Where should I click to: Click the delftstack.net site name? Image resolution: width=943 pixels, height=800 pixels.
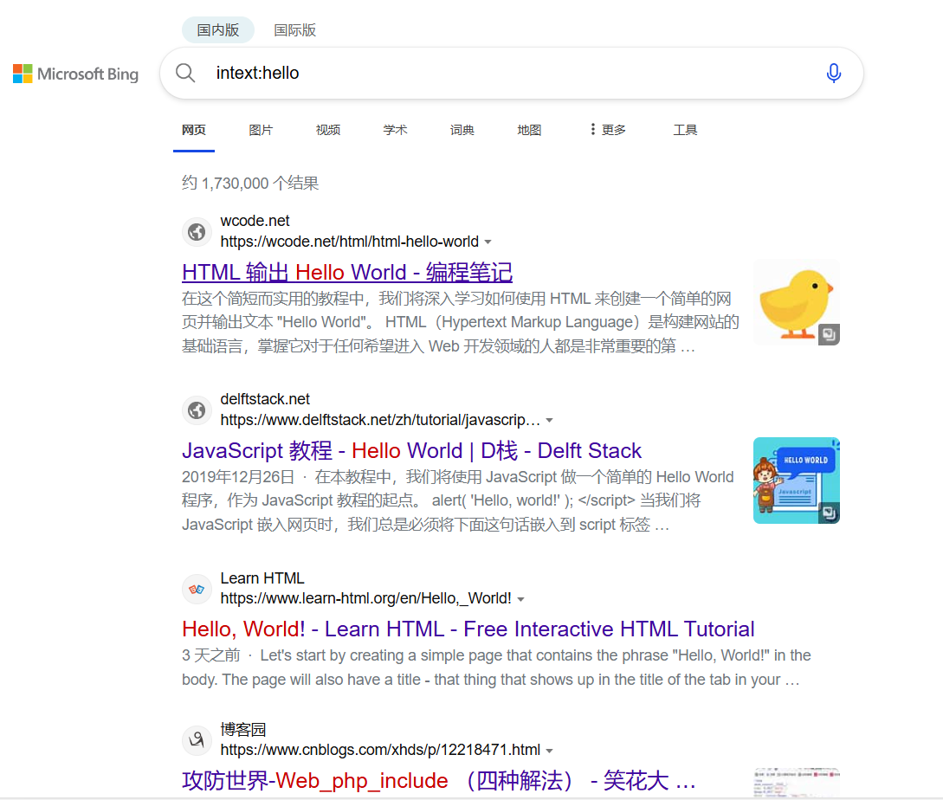pyautogui.click(x=265, y=399)
